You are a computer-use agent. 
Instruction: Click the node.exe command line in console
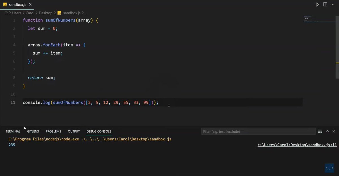(90, 139)
